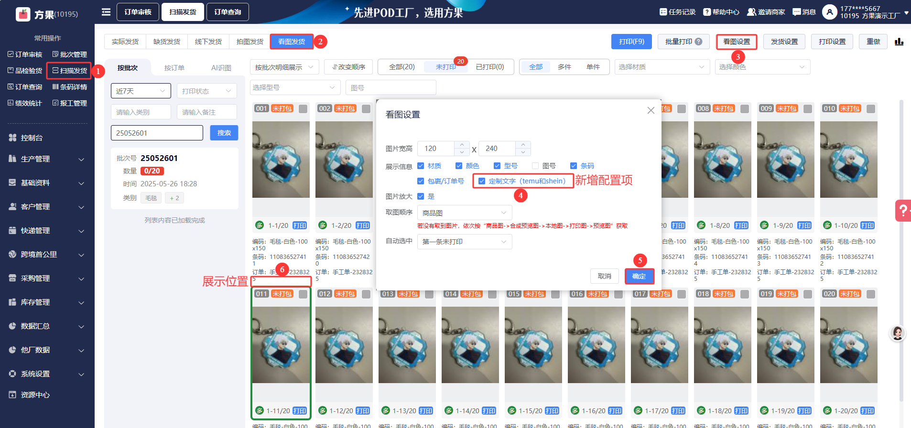The width and height of the screenshot is (911, 428).
Task: Toggle the 条码 checkbox
Action: coord(574,166)
